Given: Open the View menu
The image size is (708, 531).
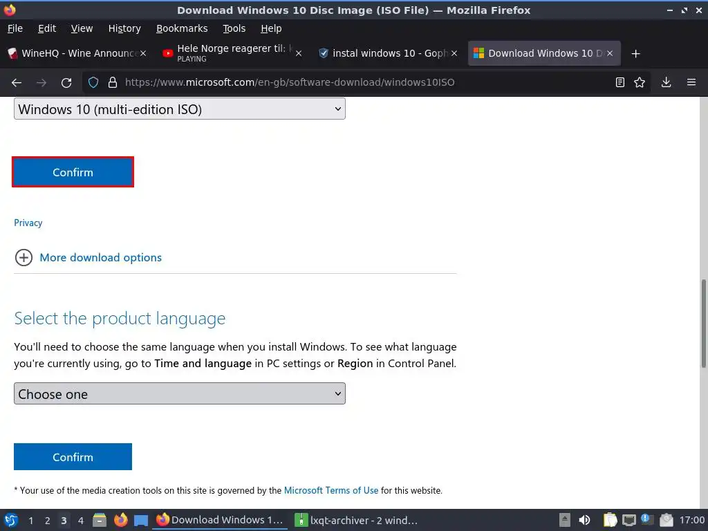Looking at the screenshot, I should click(82, 28).
